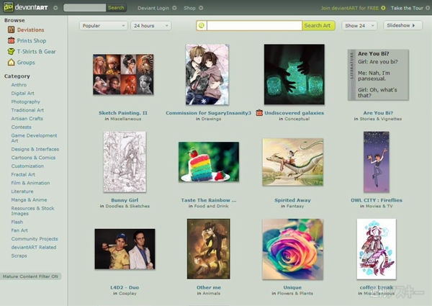Start the Slideshow
Image resolution: width=432 pixels, height=306 pixels.
(402, 25)
